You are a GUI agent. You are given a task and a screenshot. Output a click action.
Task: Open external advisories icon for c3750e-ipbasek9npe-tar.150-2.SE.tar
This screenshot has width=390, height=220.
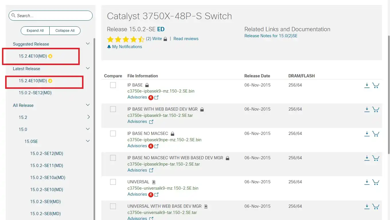point(151,170)
